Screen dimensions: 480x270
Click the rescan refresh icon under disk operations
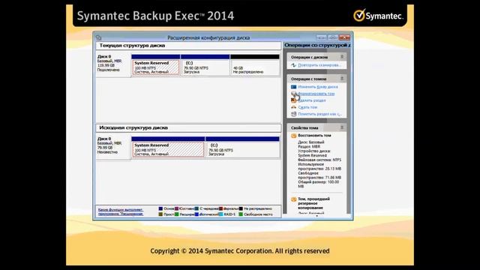point(293,65)
